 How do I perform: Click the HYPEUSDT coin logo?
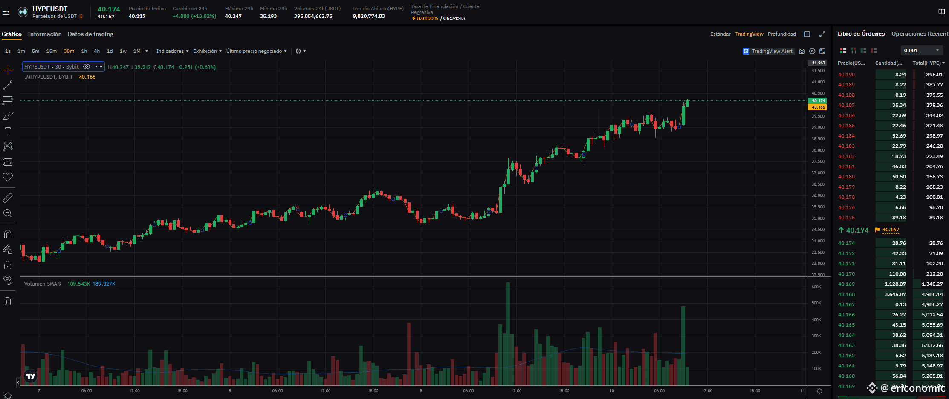23,12
